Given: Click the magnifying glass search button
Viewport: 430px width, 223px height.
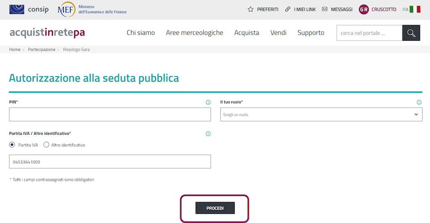Looking at the screenshot, I should point(411,33).
